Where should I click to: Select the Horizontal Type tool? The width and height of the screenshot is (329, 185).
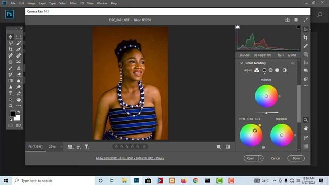tap(10, 94)
